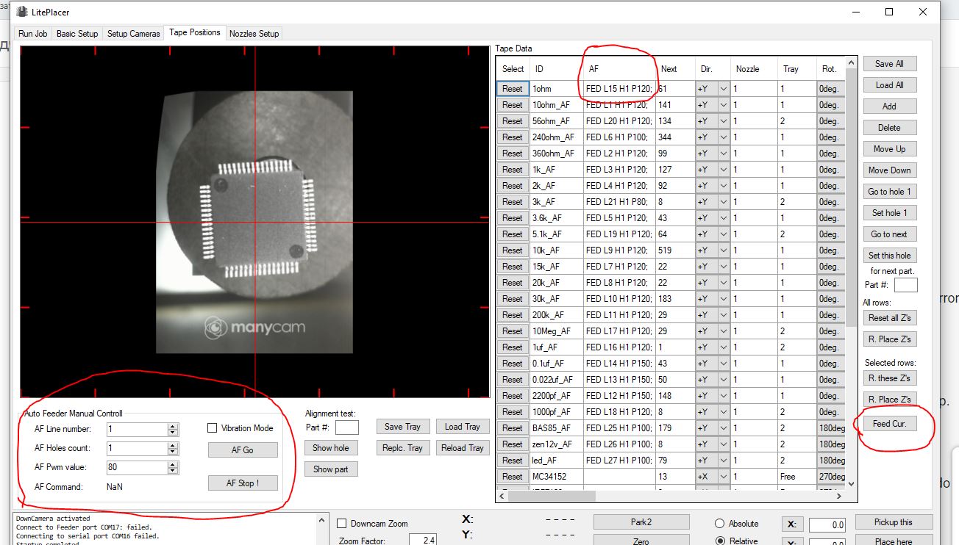Switch to the Run Job tab

[33, 34]
